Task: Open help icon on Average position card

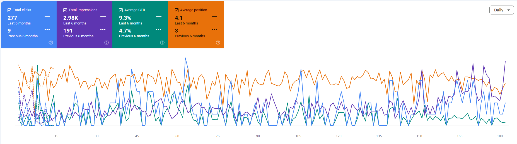Action: click(x=218, y=43)
